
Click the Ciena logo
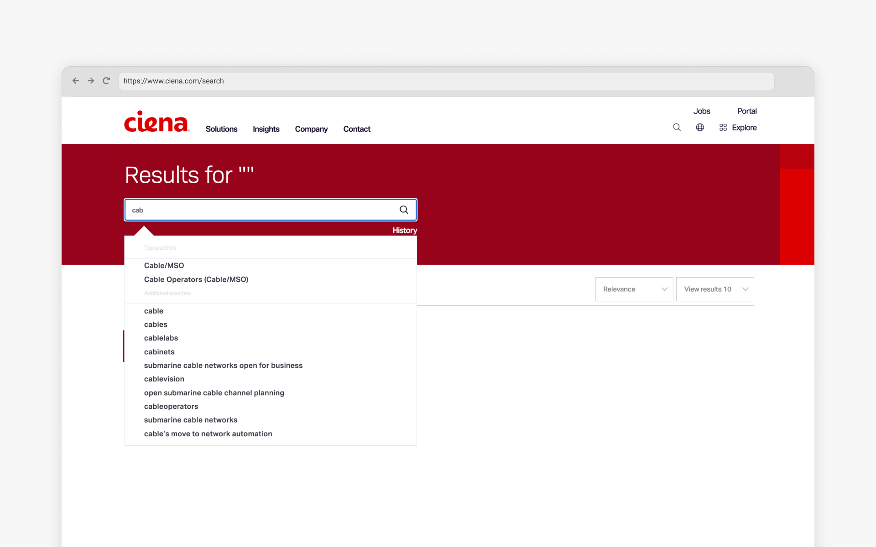point(156,121)
